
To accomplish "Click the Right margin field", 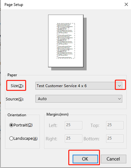I will (74, 138).
